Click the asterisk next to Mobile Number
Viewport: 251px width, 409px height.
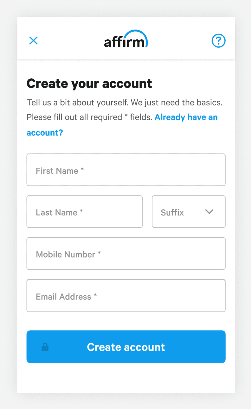tap(99, 253)
